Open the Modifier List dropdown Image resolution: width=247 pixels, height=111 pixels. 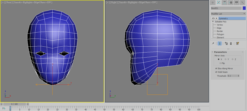pyautogui.click(x=228, y=14)
